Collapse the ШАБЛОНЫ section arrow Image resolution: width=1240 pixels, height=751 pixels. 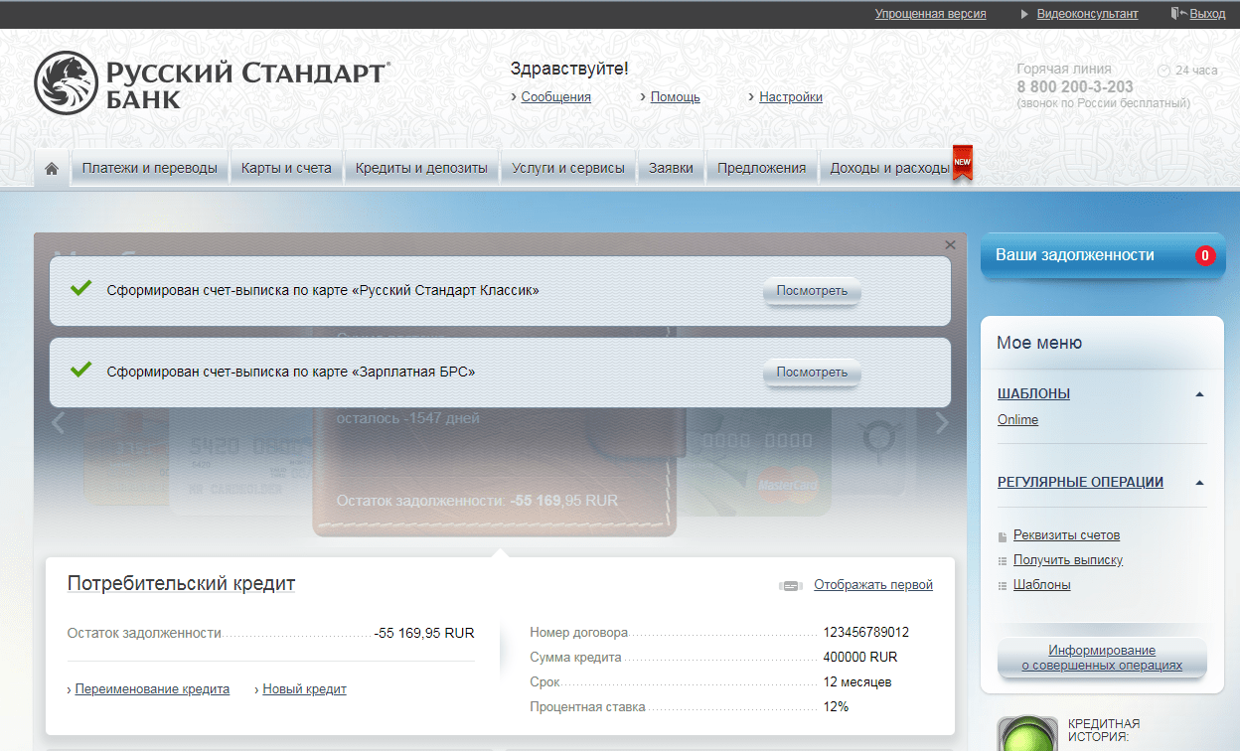pyautogui.click(x=1199, y=394)
